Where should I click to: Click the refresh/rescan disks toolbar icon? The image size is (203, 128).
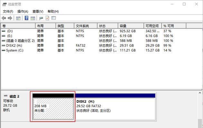point(41,18)
